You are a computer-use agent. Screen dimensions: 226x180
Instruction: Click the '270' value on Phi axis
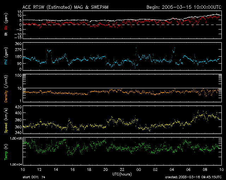coord(18,50)
